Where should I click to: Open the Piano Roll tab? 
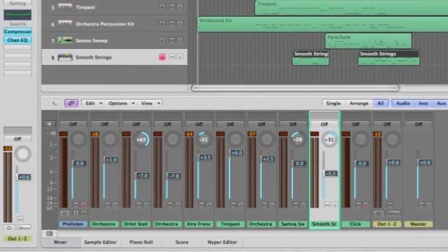(x=141, y=242)
